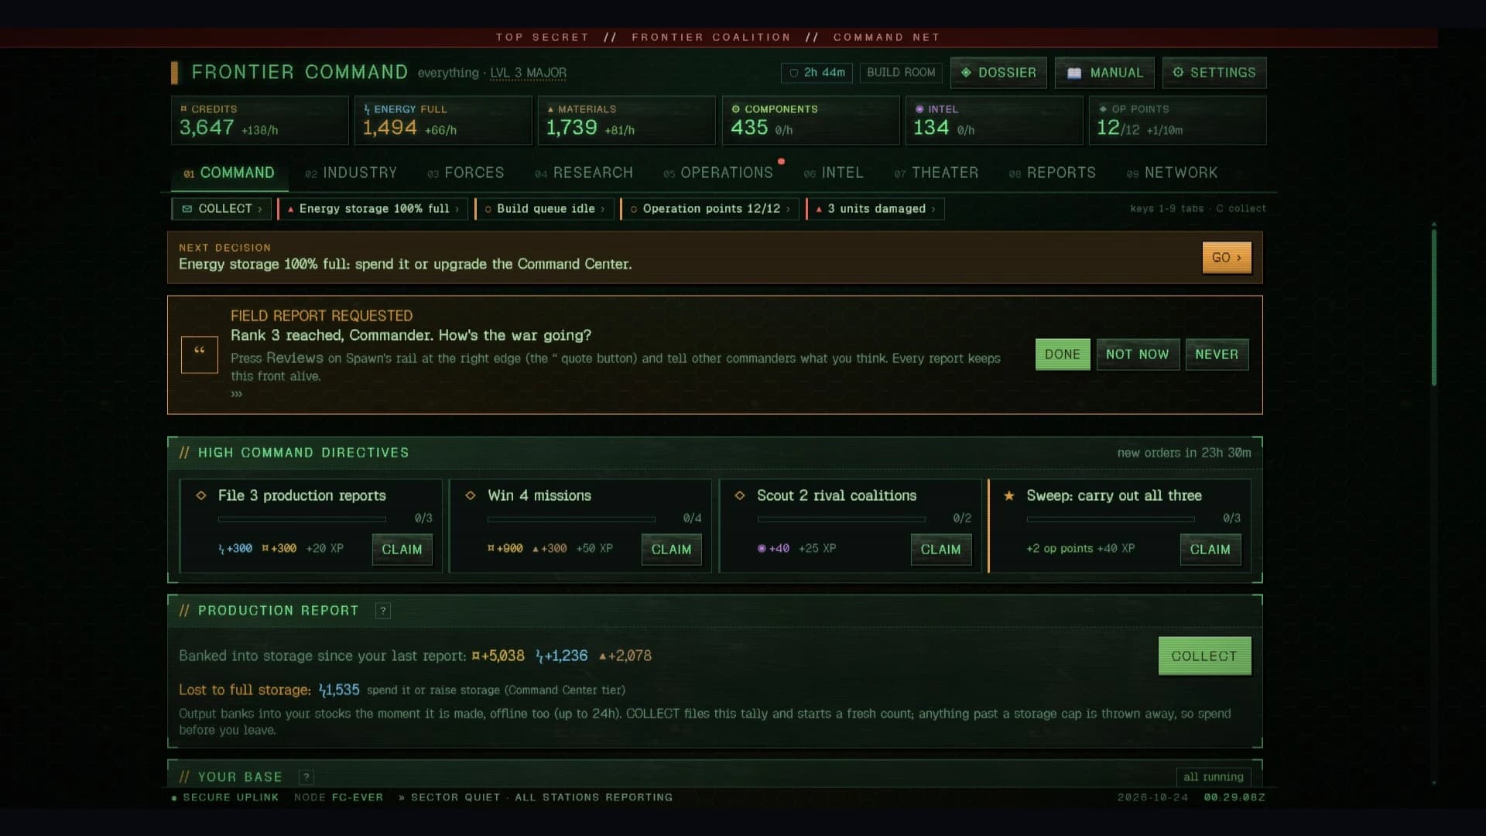Open the Operation points 12/12 alert
Screen dimensions: 1486x836
[710, 209]
